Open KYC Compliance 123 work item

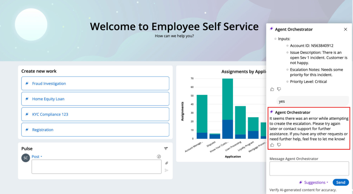(x=95, y=114)
